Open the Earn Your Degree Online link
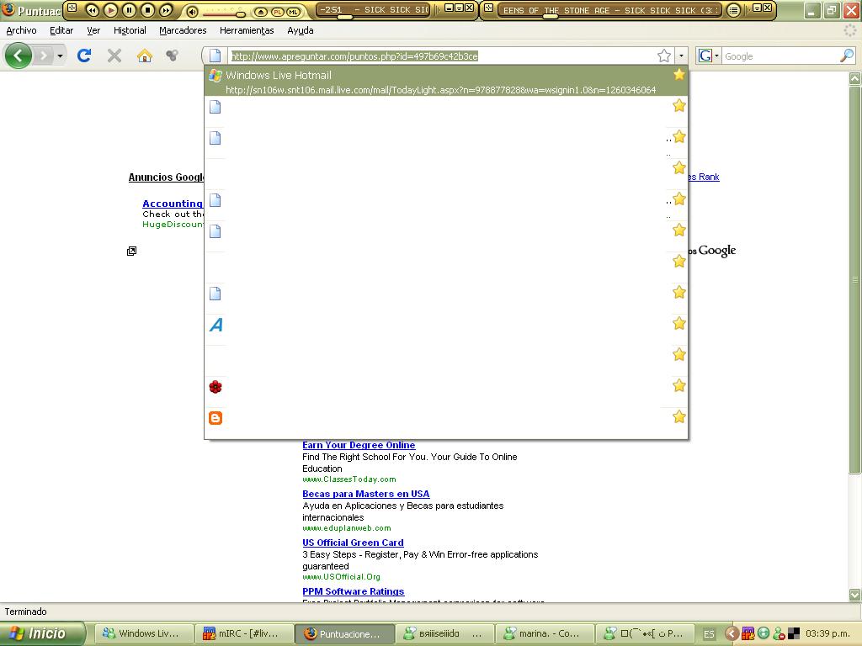862x646 pixels. (359, 445)
